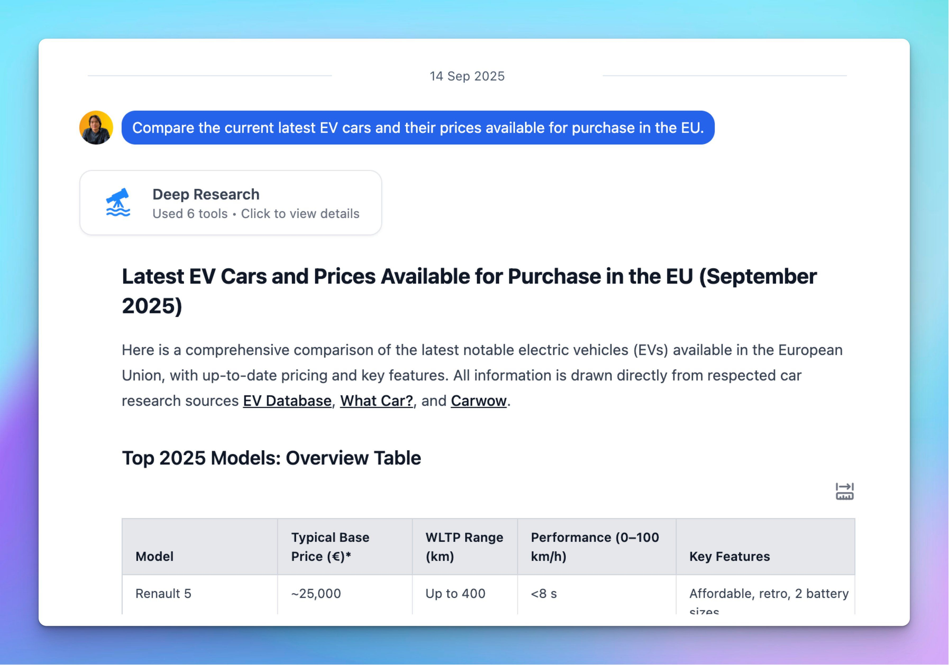Screen dimensions: 949x665
Task: Select the 'Up to 400' range cell
Action: (x=455, y=594)
